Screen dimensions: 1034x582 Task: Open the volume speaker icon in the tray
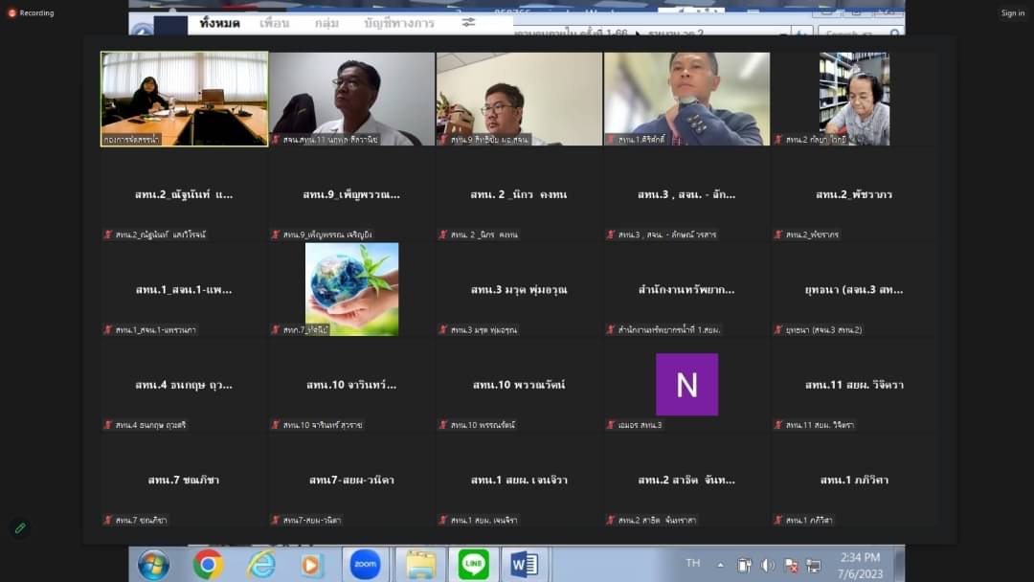pyautogui.click(x=767, y=566)
